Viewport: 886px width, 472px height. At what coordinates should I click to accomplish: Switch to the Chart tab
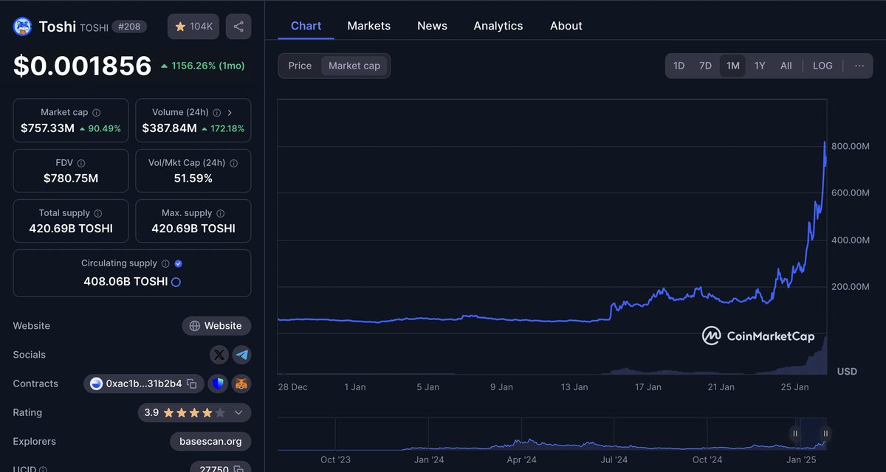click(306, 26)
